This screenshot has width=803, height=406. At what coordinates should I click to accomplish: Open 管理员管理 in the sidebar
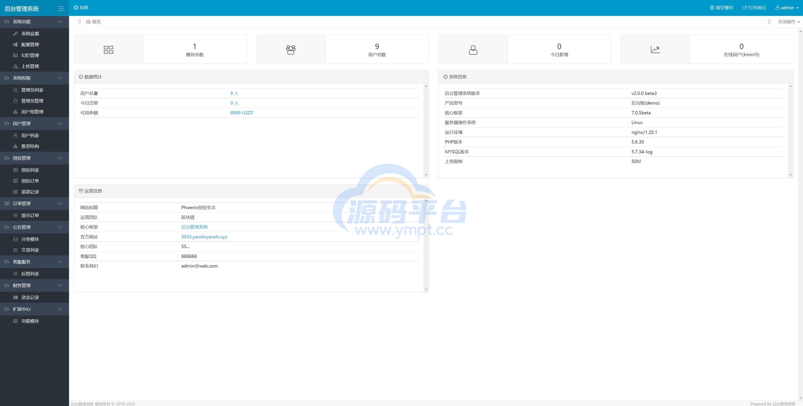click(x=32, y=101)
